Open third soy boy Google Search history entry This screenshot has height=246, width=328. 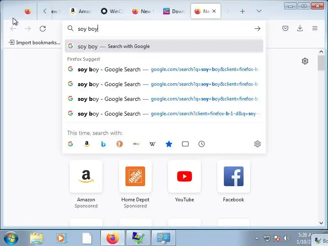[164, 99]
